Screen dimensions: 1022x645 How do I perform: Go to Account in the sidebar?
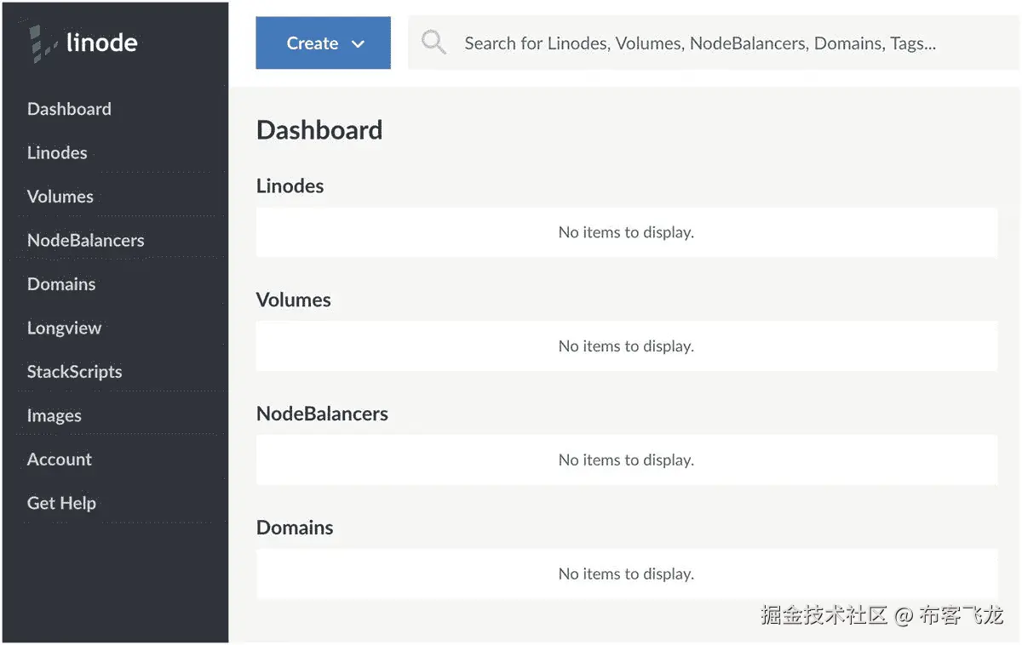tap(60, 459)
